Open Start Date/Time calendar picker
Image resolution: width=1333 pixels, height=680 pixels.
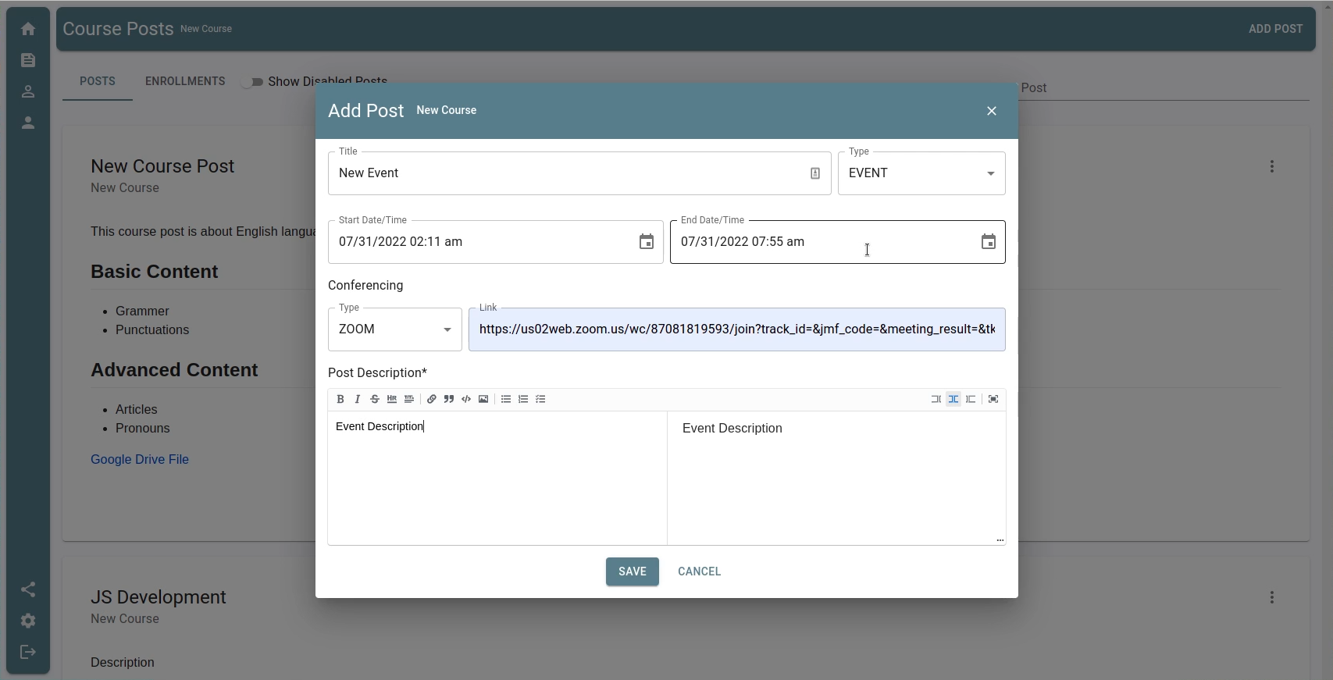tap(647, 242)
